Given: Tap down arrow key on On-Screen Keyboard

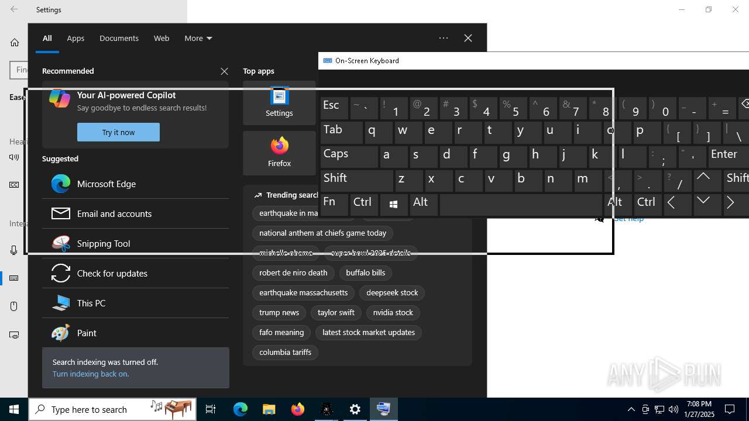Looking at the screenshot, I should [707, 205].
